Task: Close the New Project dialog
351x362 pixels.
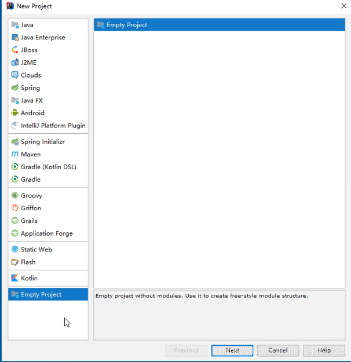Action: [x=344, y=6]
